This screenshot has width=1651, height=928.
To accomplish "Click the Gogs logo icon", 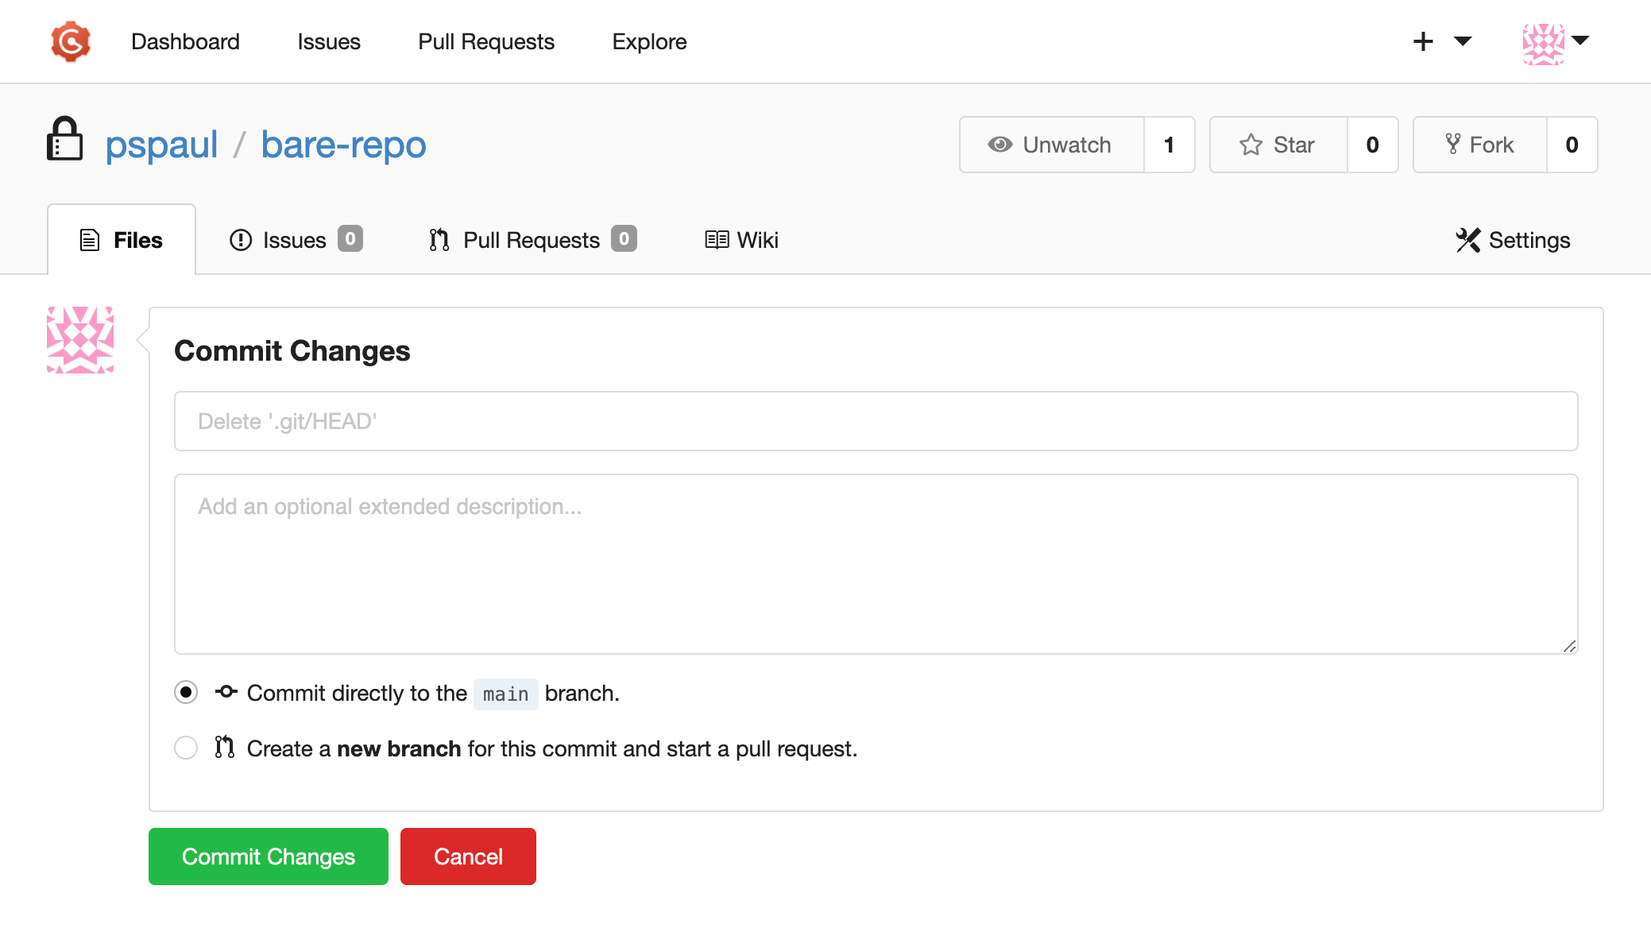I will tap(70, 41).
